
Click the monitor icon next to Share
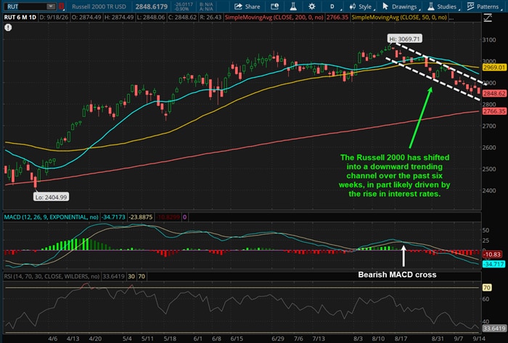coord(274,7)
